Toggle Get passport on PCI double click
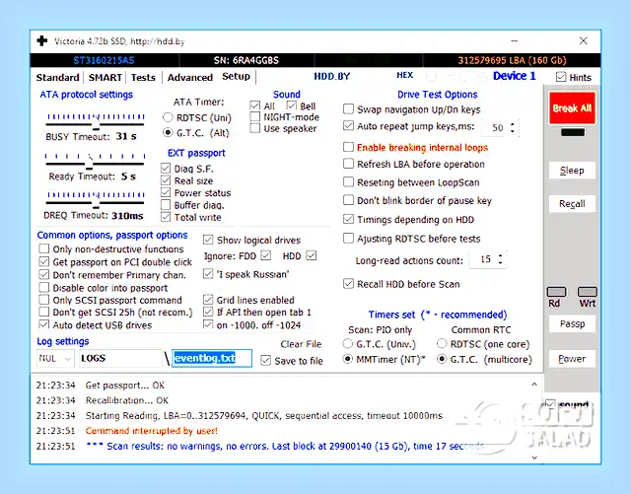This screenshot has width=631, height=494. pyautogui.click(x=43, y=261)
